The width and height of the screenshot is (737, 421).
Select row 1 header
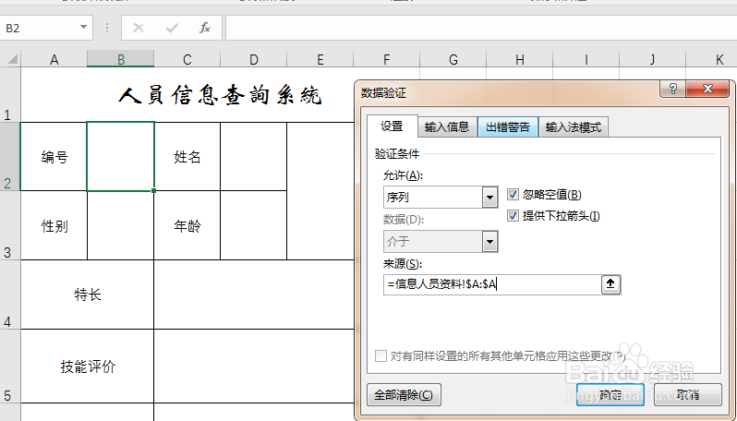coord(10,95)
